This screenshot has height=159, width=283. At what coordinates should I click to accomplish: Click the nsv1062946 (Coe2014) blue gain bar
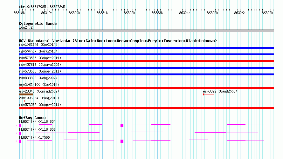click(146, 48)
